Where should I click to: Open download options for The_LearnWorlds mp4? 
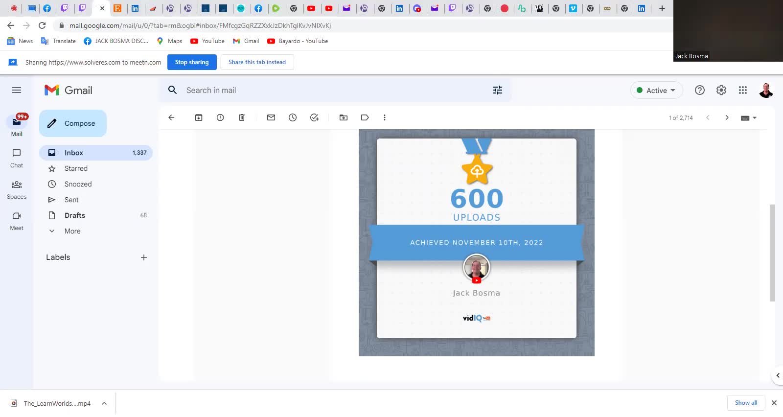click(x=104, y=403)
